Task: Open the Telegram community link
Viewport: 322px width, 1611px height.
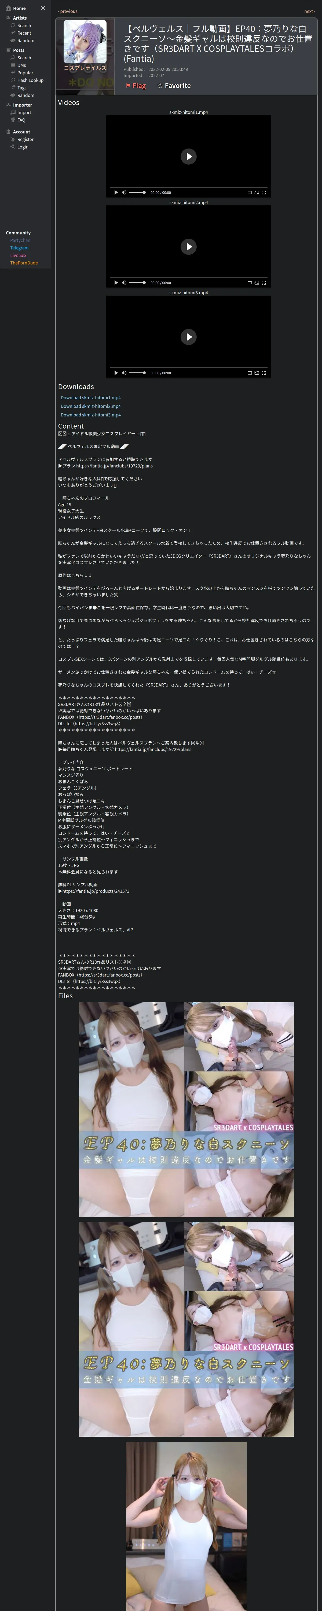Action: [19, 248]
